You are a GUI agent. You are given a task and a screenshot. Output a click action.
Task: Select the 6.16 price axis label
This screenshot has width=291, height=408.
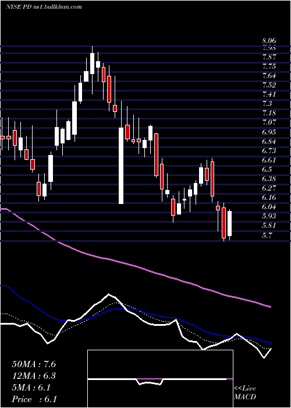coord(269,198)
